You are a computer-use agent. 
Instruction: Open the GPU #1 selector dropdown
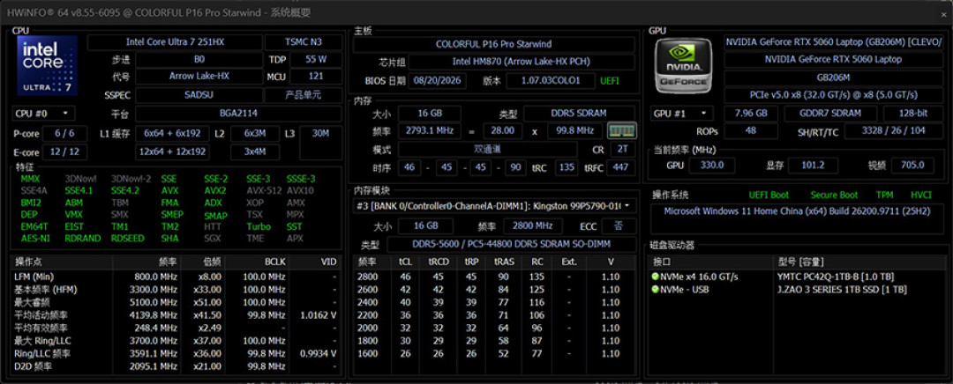coord(682,114)
